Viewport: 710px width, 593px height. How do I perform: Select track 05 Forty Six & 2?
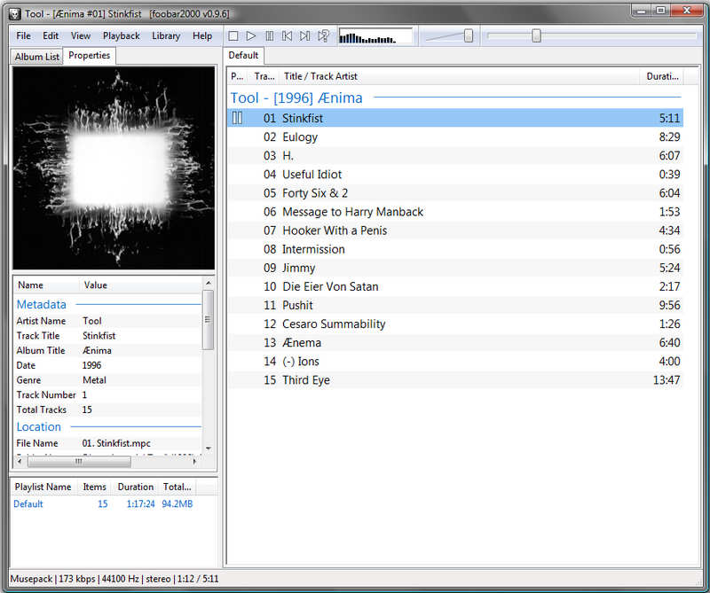tap(455, 193)
